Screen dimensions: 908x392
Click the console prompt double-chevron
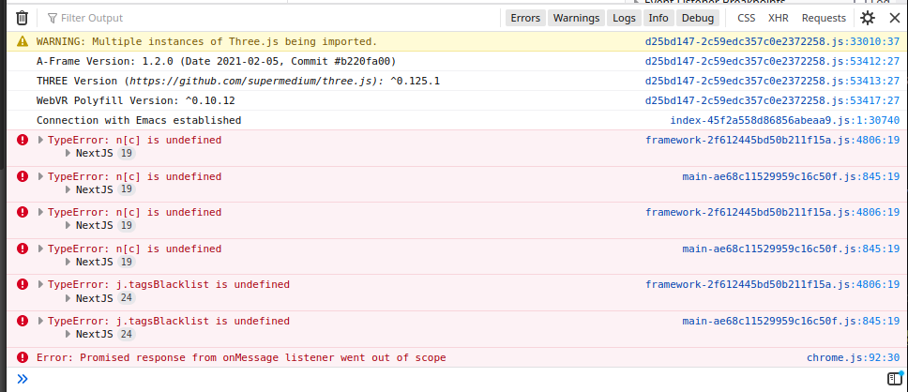pos(22,379)
